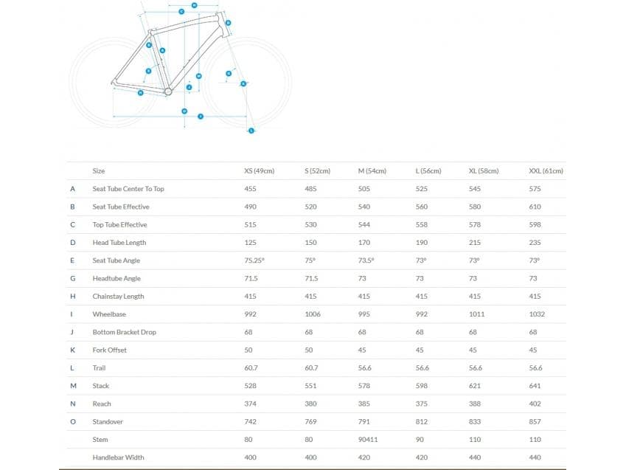
Task: Click the Wheelbase row label
Action: pos(109,314)
